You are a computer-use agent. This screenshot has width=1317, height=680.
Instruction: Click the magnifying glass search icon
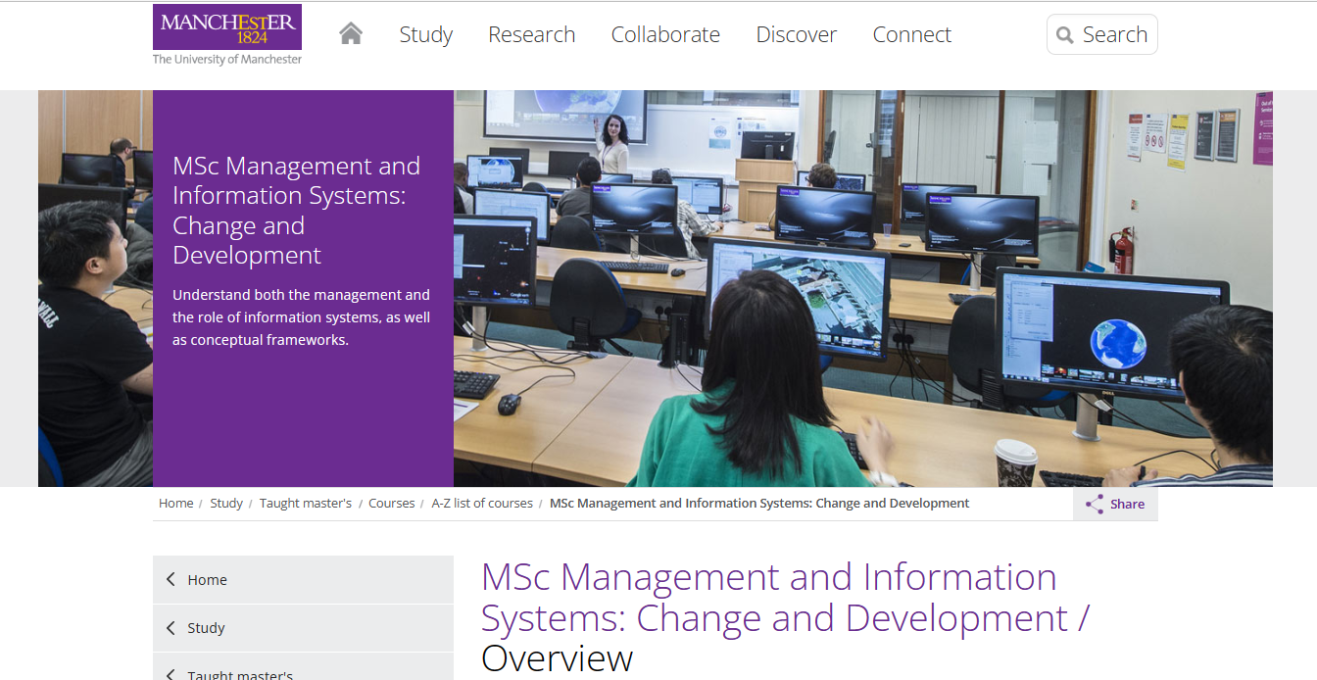tap(1065, 36)
